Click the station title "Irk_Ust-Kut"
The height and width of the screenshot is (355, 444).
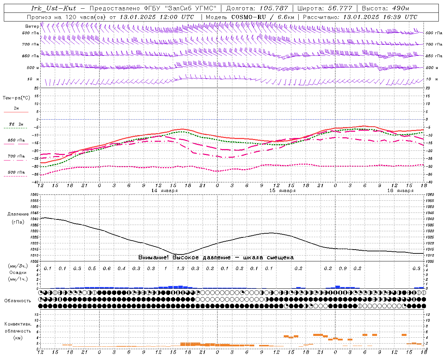53,8
